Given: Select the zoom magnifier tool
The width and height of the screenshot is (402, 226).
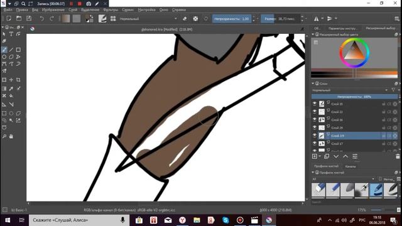Looking at the screenshot, I should [4, 136].
